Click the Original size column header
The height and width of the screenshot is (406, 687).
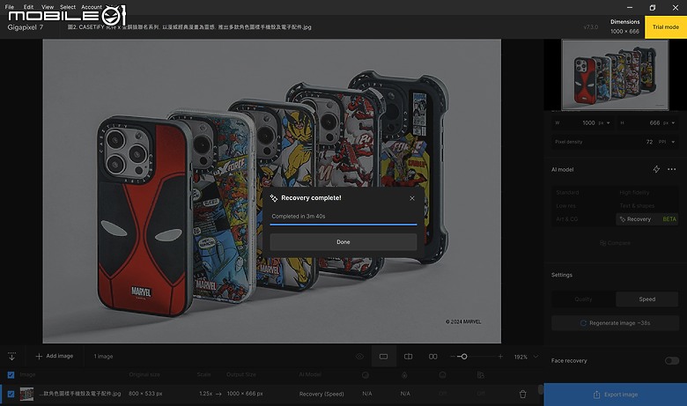point(144,375)
